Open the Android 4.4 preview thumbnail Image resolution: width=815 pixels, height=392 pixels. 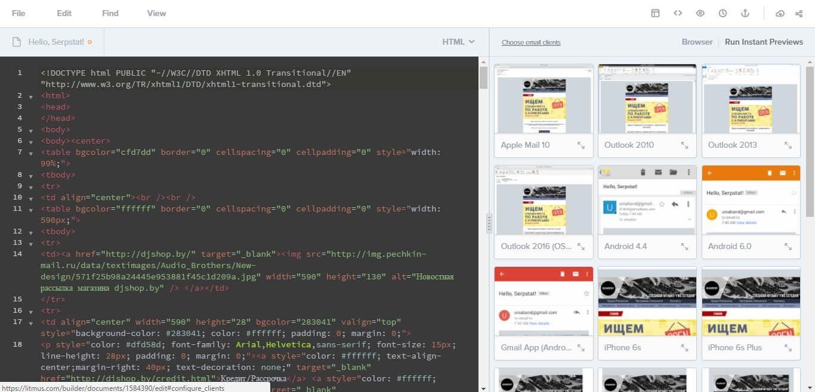647,200
